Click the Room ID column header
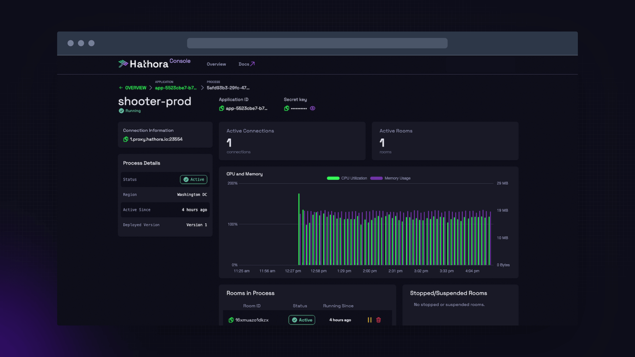This screenshot has height=357, width=635. coord(252,306)
